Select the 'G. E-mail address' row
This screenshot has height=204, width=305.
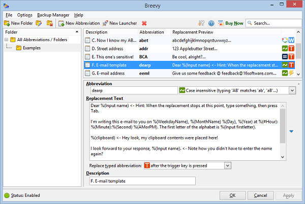pyautogui.click(x=190, y=74)
